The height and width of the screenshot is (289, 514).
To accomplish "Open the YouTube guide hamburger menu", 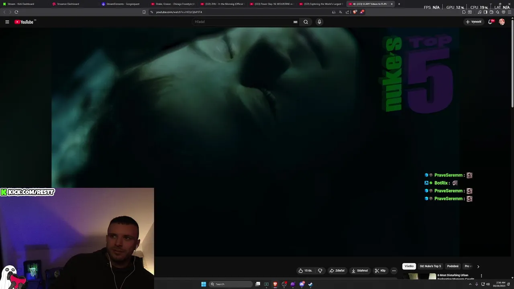I will pyautogui.click(x=7, y=22).
